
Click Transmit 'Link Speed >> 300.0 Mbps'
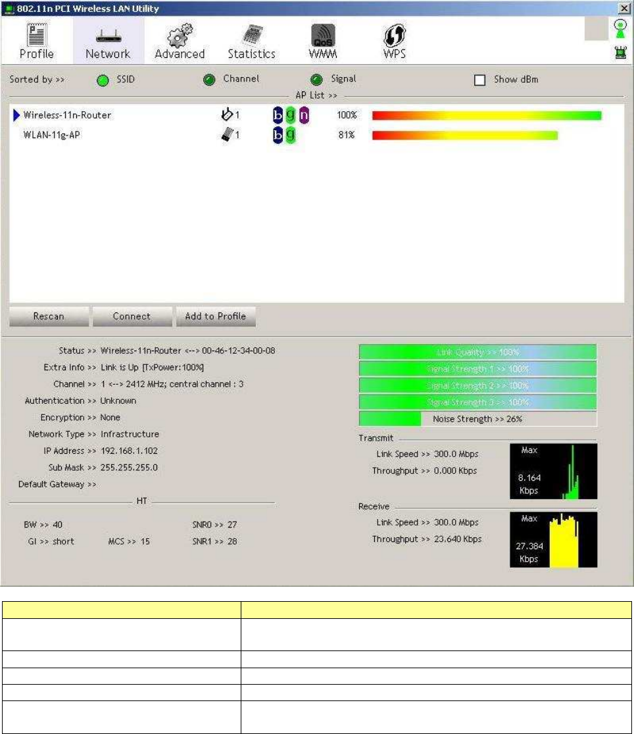coord(427,454)
